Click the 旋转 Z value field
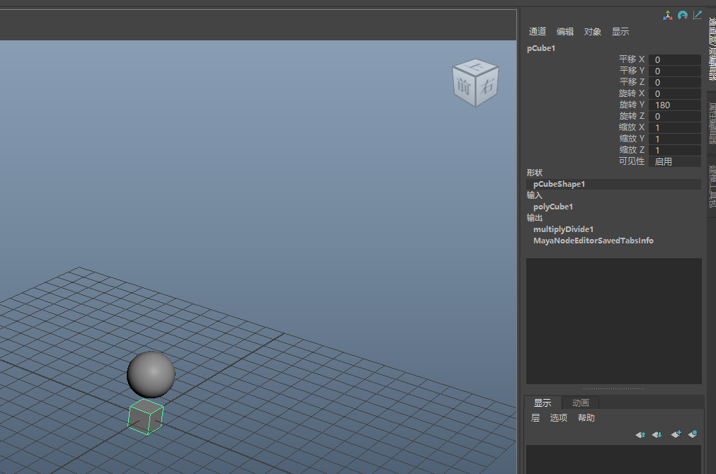 point(674,116)
